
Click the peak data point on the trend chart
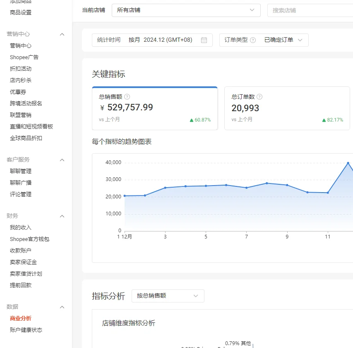349,164
